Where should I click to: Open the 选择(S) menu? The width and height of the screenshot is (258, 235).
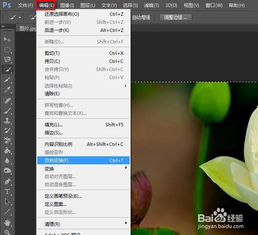(130, 5)
